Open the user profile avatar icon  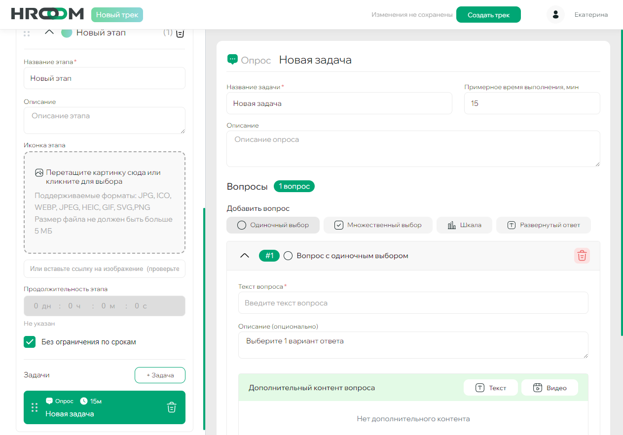click(x=555, y=15)
